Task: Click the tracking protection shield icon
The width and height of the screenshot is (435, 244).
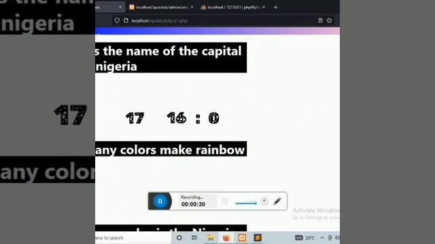Action: coord(117,20)
